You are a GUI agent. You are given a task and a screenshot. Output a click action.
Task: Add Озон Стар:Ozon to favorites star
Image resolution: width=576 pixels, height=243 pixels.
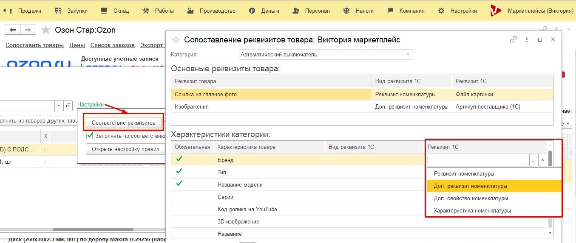(45, 30)
